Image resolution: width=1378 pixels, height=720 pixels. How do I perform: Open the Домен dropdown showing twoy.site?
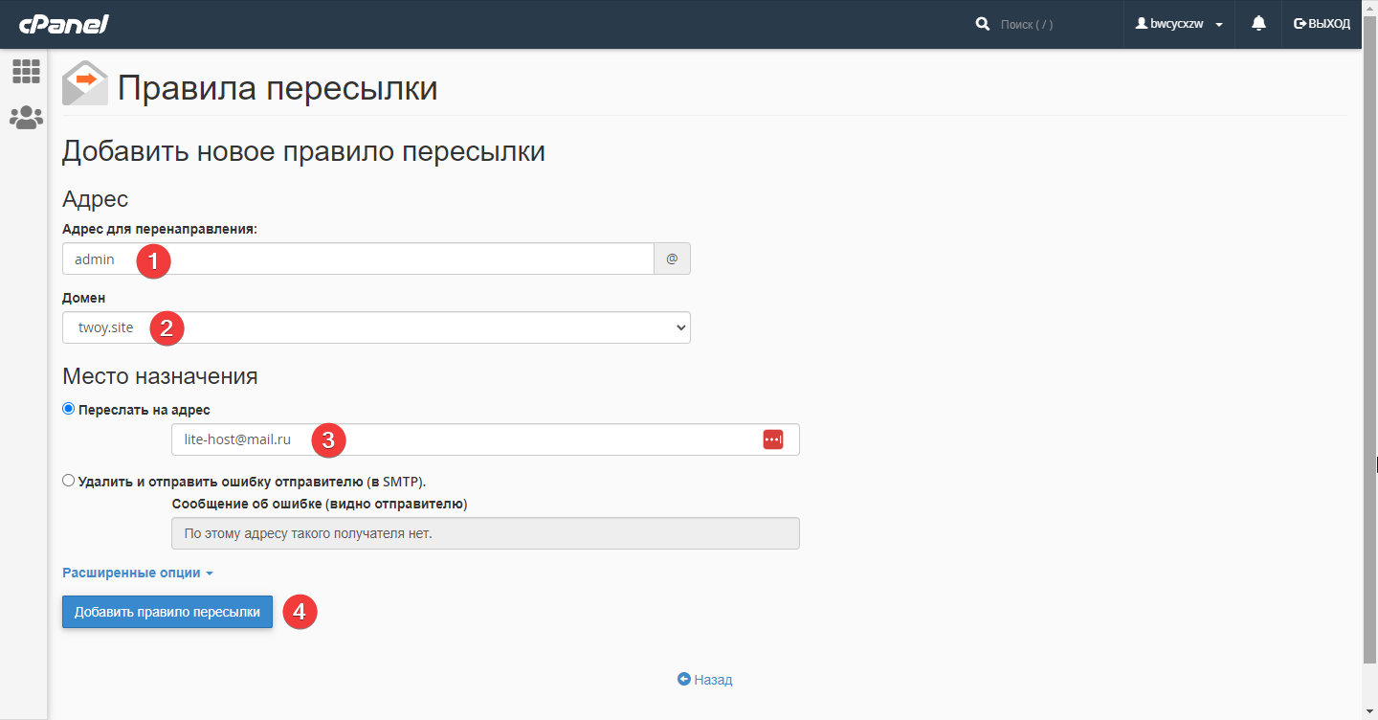[x=376, y=327]
